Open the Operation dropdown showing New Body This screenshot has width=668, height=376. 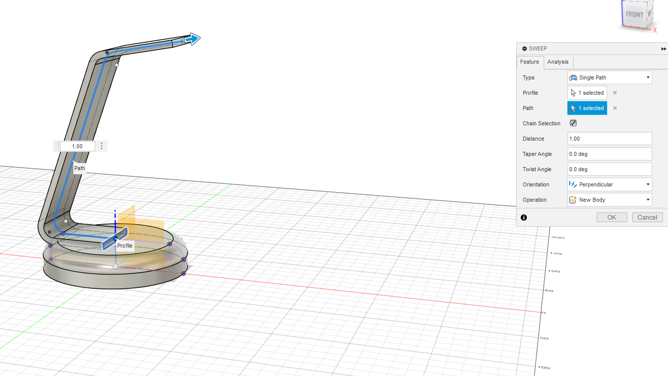click(610, 200)
